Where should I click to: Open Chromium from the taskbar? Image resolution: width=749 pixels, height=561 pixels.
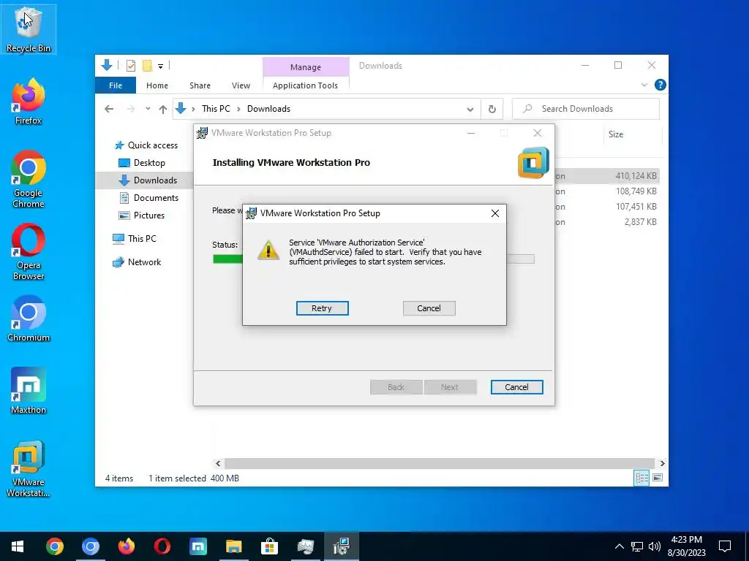(90, 546)
